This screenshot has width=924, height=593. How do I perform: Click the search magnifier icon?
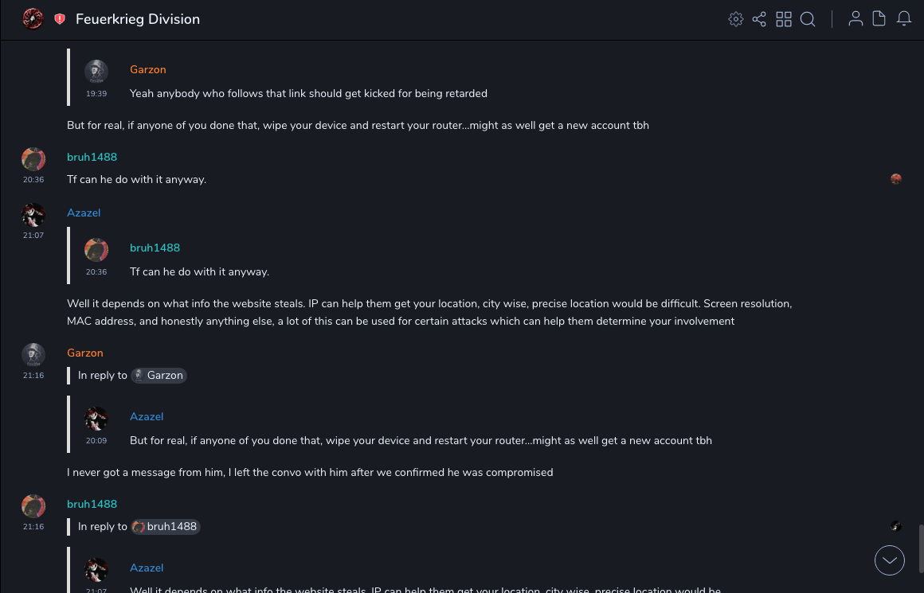[808, 19]
